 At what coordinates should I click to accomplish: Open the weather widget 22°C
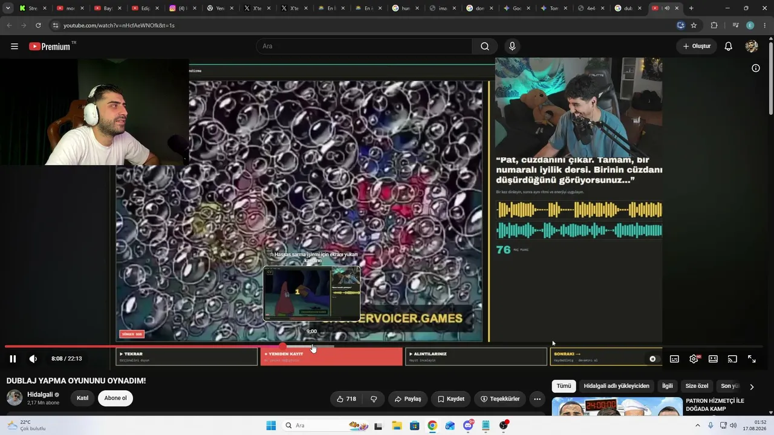(25, 425)
